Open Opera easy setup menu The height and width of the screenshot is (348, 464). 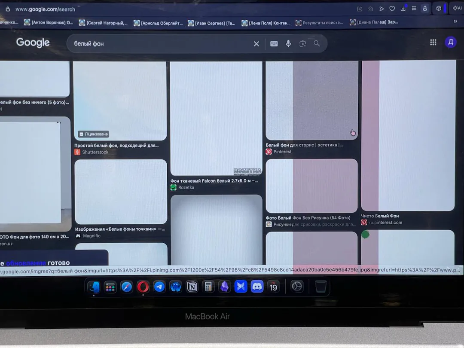pyautogui.click(x=414, y=9)
